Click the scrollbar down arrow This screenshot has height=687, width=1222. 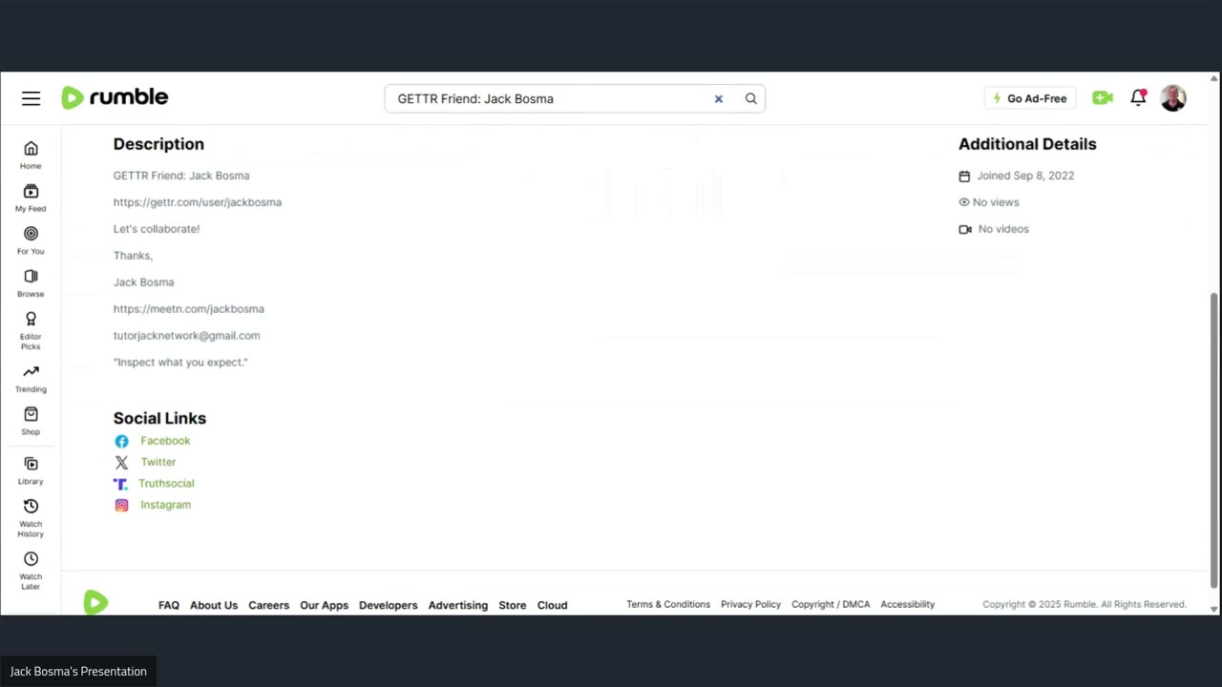1214,609
